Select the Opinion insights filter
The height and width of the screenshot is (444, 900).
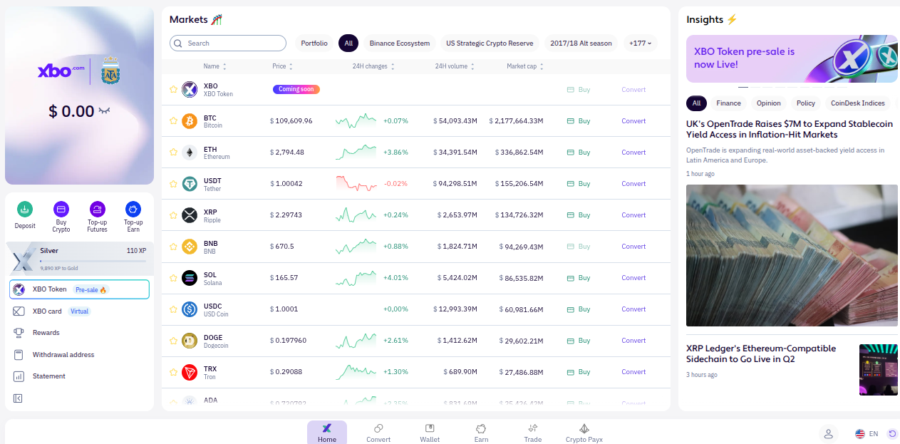[769, 103]
